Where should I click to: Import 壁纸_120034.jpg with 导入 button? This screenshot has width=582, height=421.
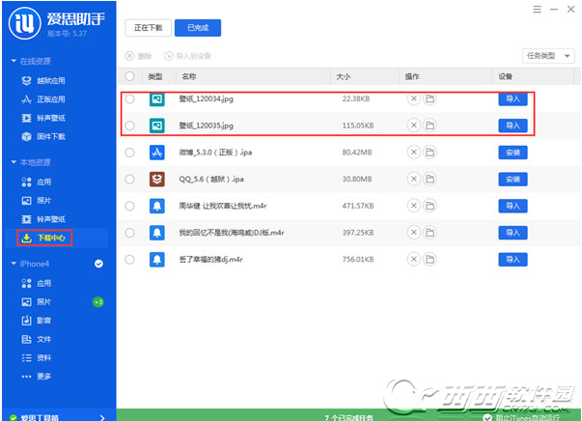click(x=513, y=98)
